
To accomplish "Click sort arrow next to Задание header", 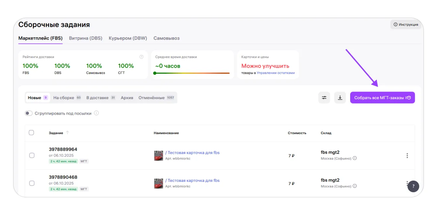I will coord(68,133).
